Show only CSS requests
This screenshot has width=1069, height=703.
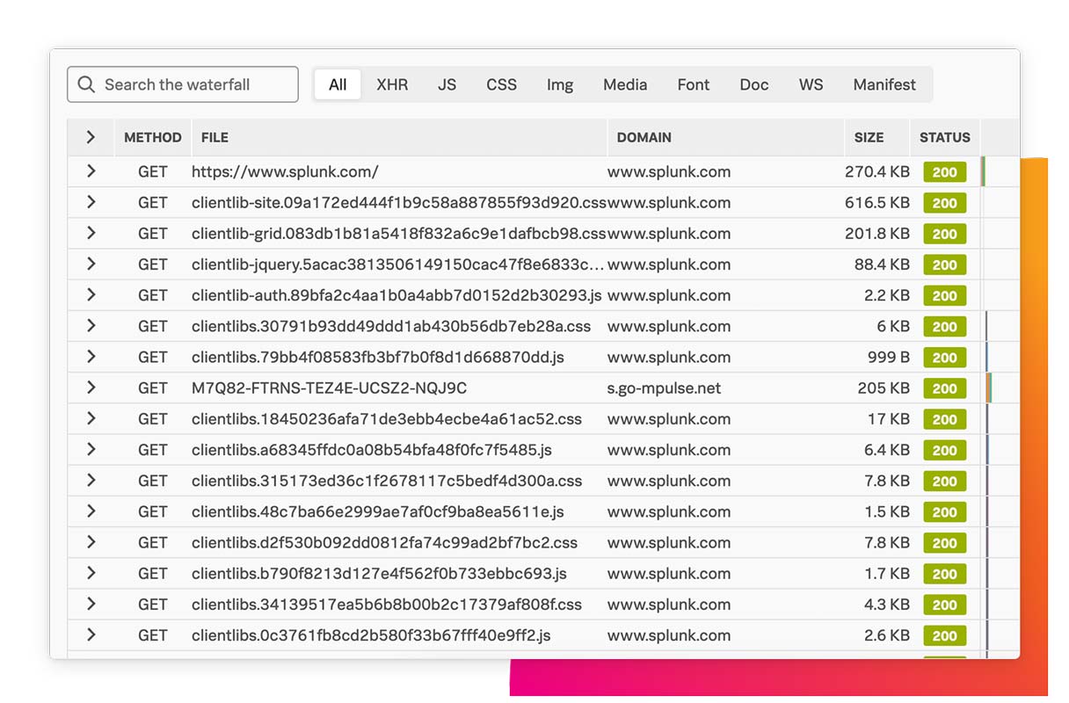[x=501, y=84]
